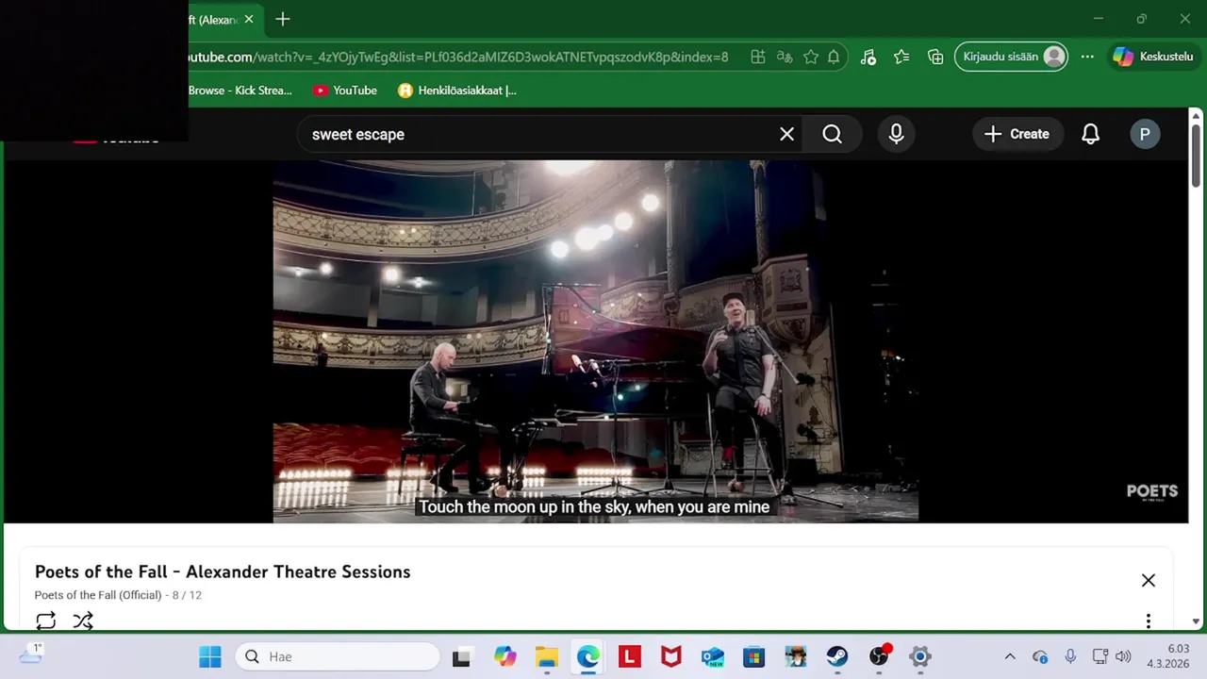
Task: Open Outlook from the taskbar
Action: pos(713,656)
